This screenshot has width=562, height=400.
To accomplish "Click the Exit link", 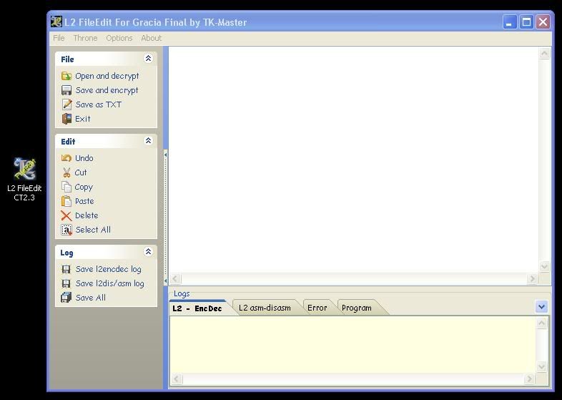I will (83, 119).
